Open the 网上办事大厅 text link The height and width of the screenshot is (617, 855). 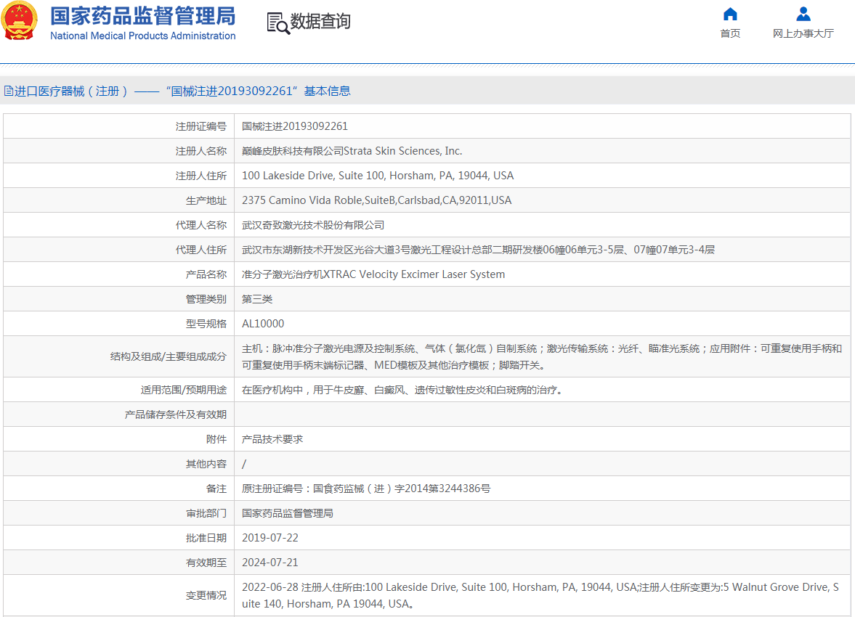tap(803, 33)
